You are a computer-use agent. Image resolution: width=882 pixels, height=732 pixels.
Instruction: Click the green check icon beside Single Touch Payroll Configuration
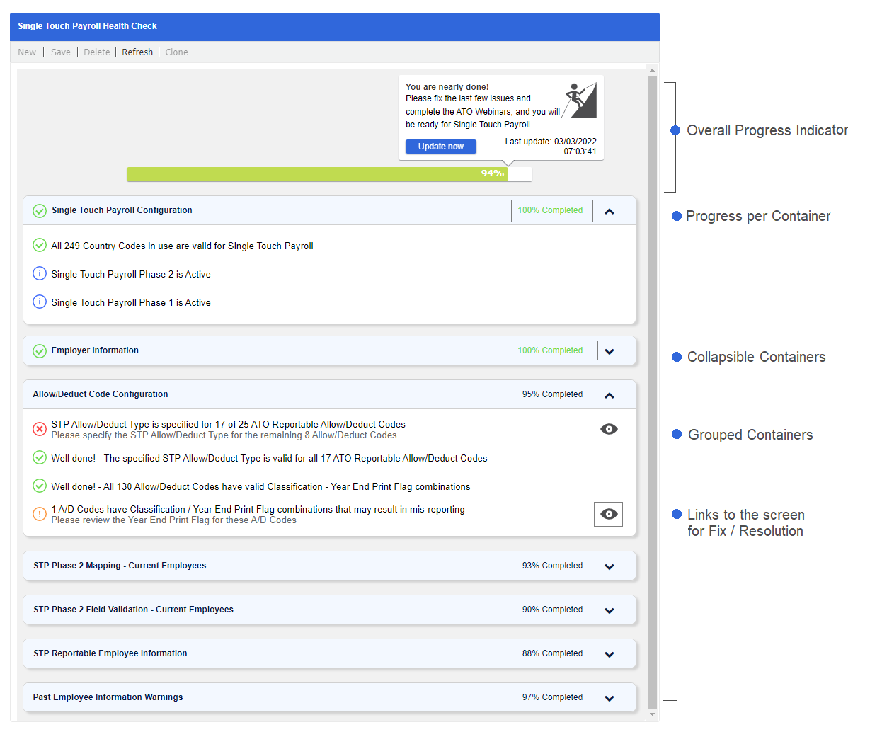point(40,211)
